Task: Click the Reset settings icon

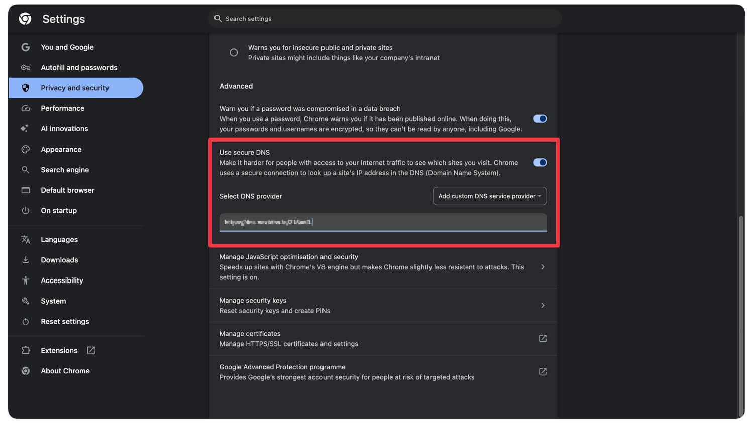Action: coord(25,322)
